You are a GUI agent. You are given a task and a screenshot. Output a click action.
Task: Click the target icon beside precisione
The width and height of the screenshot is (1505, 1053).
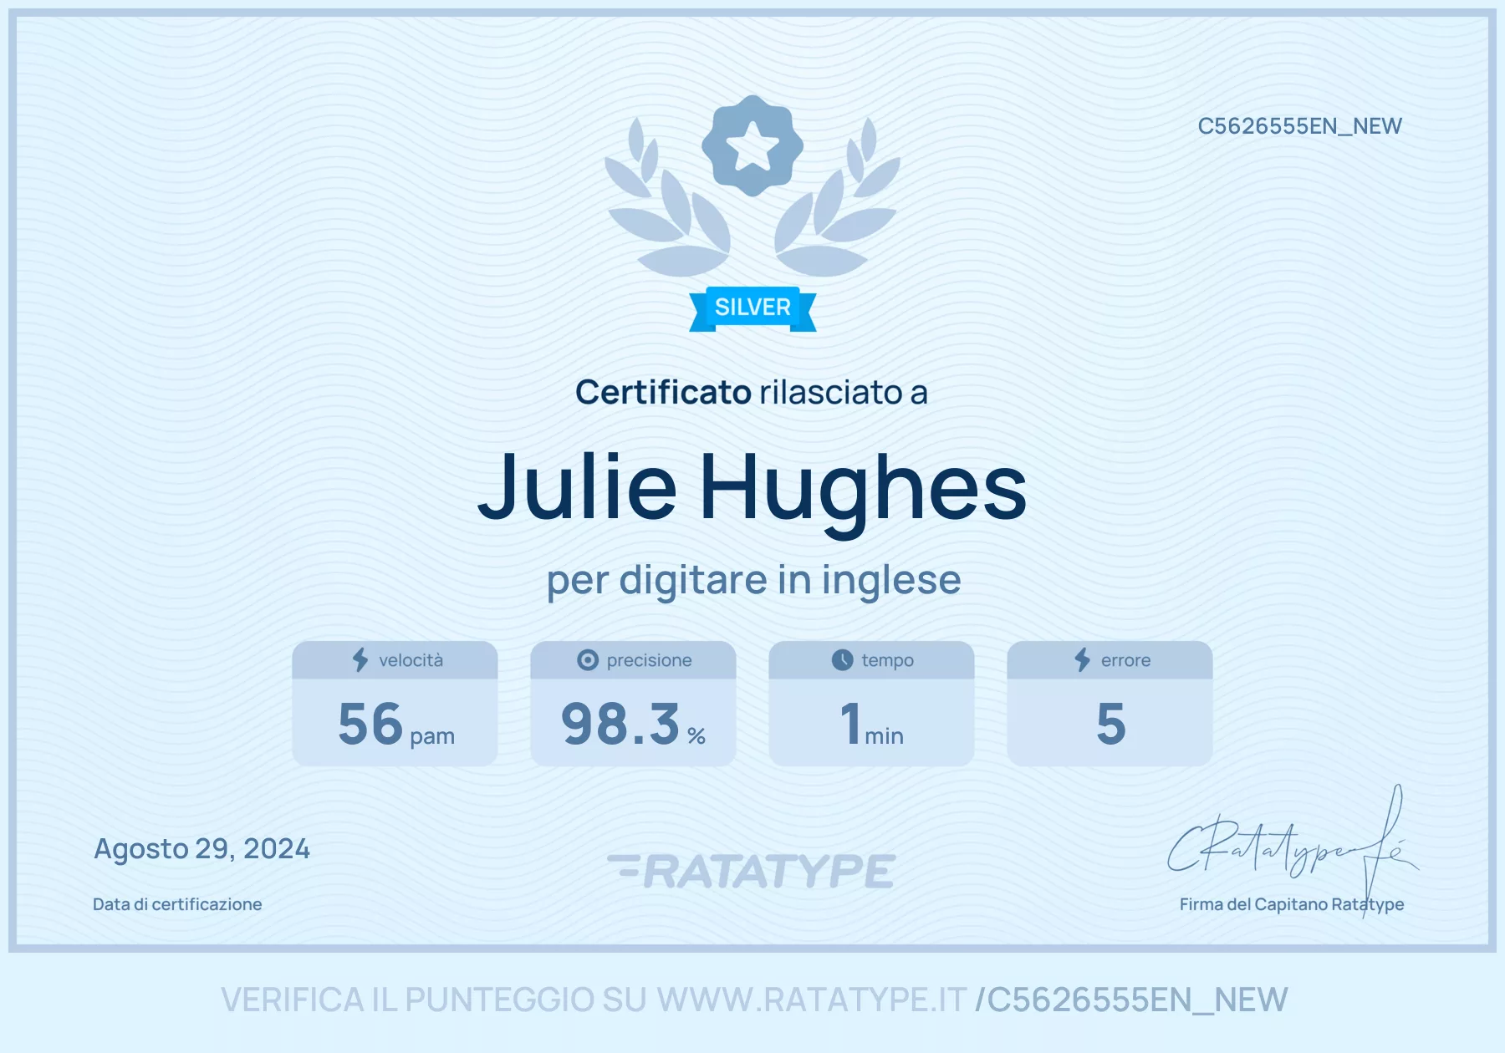[588, 660]
